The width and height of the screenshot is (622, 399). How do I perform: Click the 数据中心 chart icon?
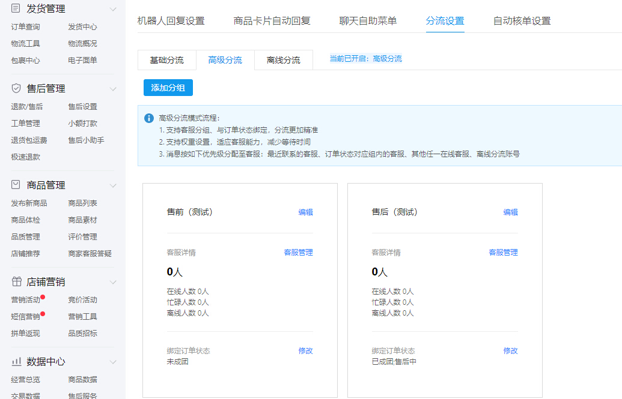pos(16,361)
